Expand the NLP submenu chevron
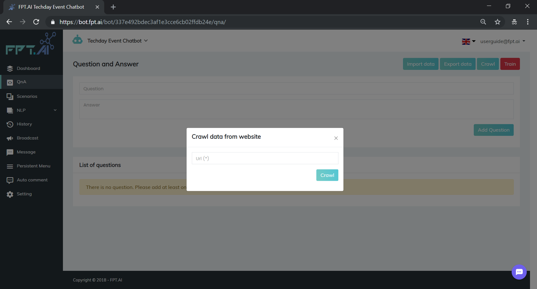Viewport: 537px width, 289px height. pyautogui.click(x=55, y=110)
